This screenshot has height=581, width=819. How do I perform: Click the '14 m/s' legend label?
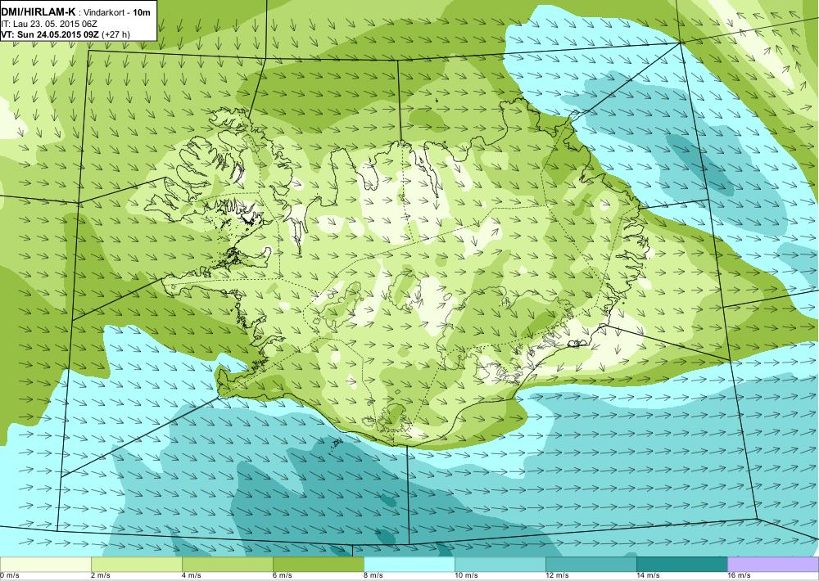coord(648,576)
